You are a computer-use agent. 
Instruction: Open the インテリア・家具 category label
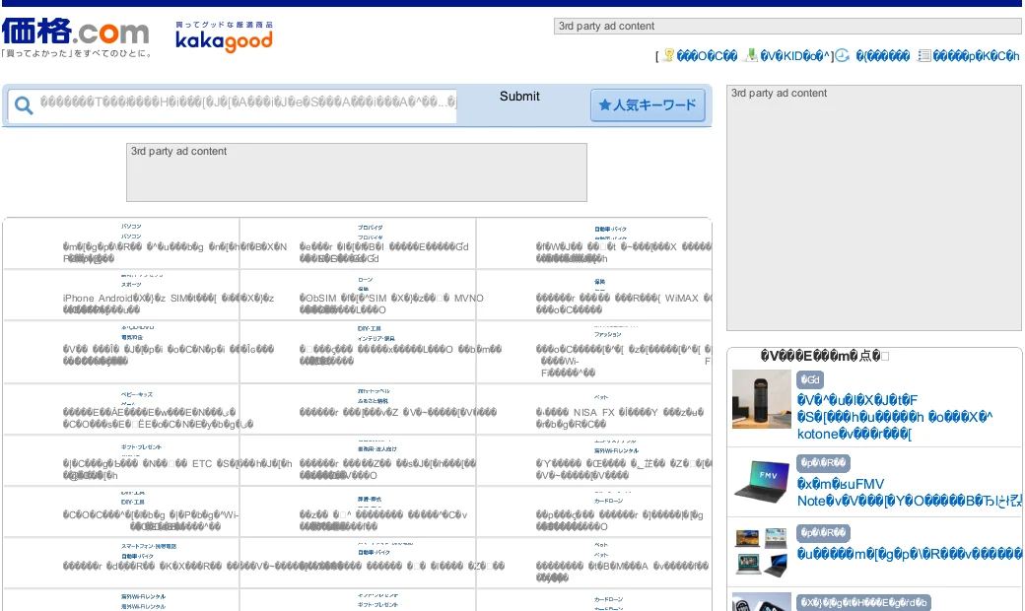click(x=376, y=338)
